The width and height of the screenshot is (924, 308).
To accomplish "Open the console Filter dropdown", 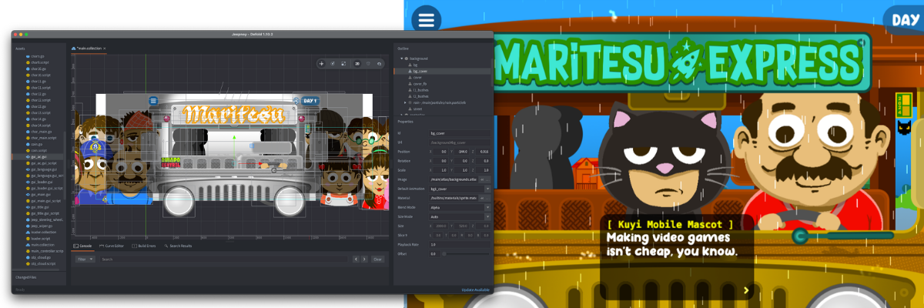I will pyautogui.click(x=85, y=259).
